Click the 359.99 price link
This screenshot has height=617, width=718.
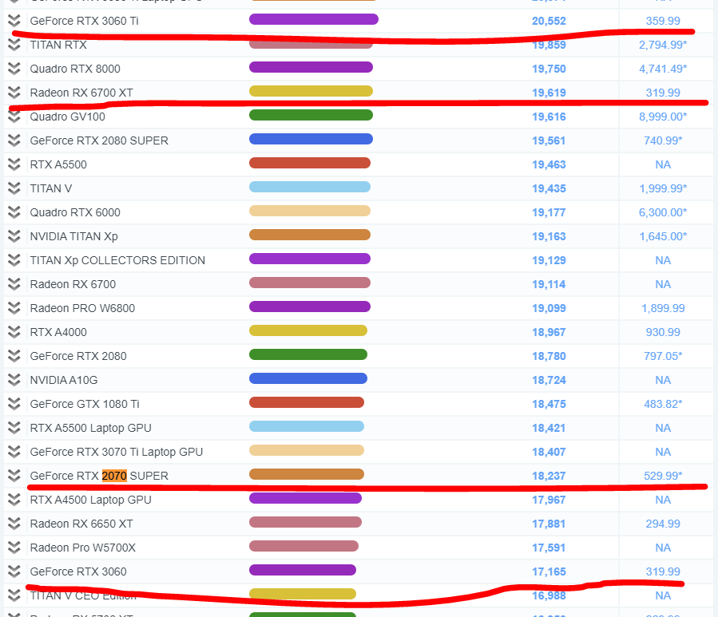(x=663, y=21)
